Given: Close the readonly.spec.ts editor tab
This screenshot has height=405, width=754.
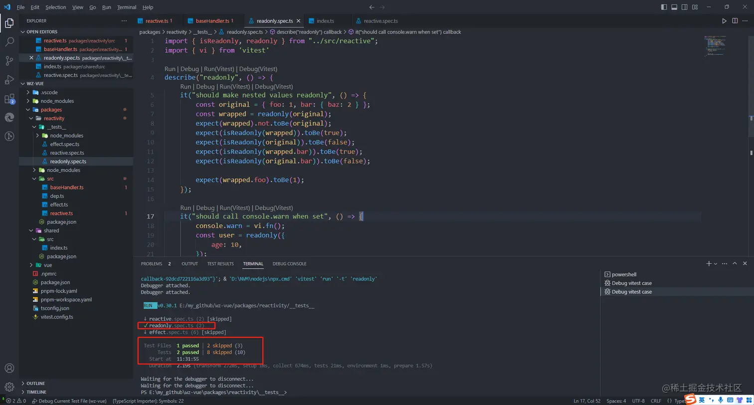Looking at the screenshot, I should (x=298, y=21).
